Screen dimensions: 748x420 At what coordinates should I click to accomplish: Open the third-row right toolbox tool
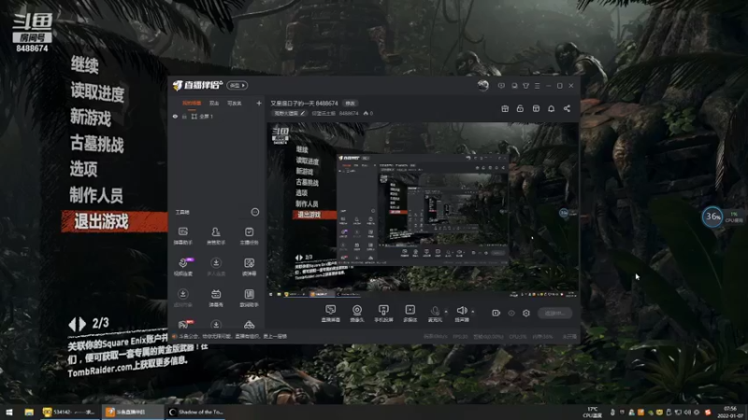pyautogui.click(x=249, y=298)
